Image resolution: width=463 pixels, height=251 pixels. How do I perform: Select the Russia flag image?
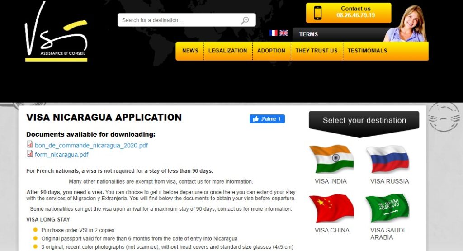(x=387, y=159)
